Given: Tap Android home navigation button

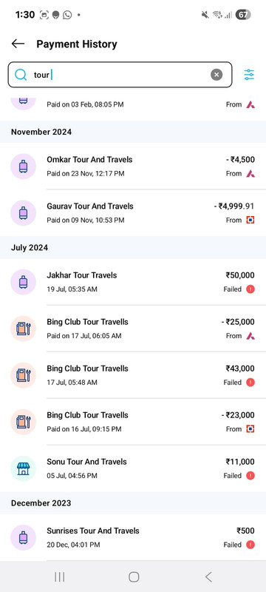Looking at the screenshot, I should pos(134,576).
